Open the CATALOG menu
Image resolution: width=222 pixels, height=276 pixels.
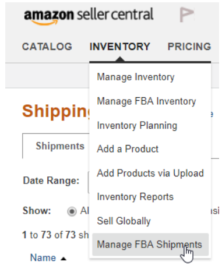click(47, 47)
